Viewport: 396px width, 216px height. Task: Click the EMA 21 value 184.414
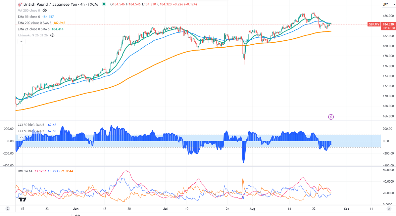[58, 29]
